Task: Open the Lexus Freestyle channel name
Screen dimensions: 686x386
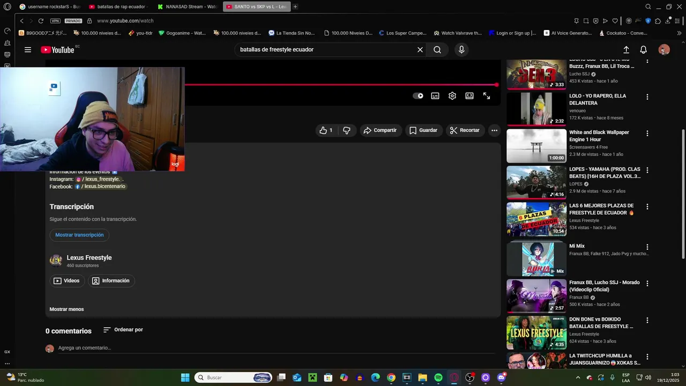Action: [x=89, y=258]
